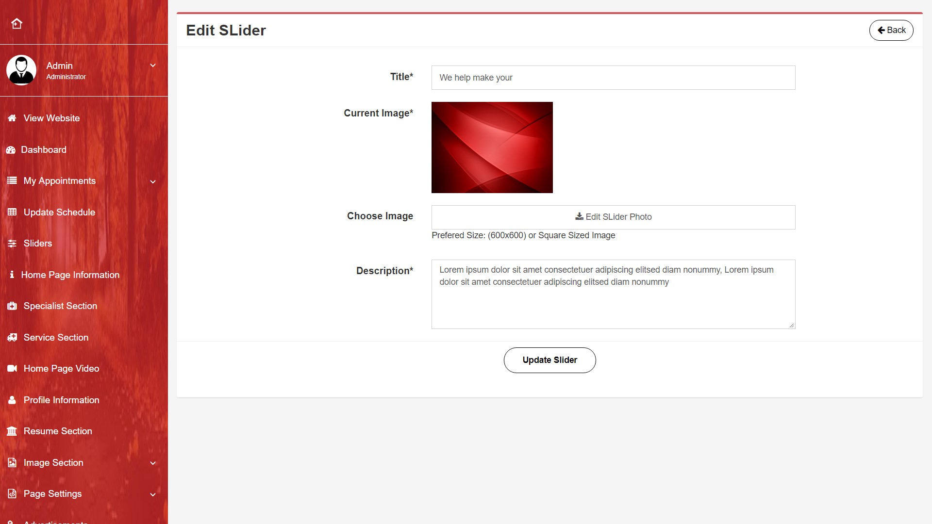Expand My Appointments submenu arrow

[153, 181]
